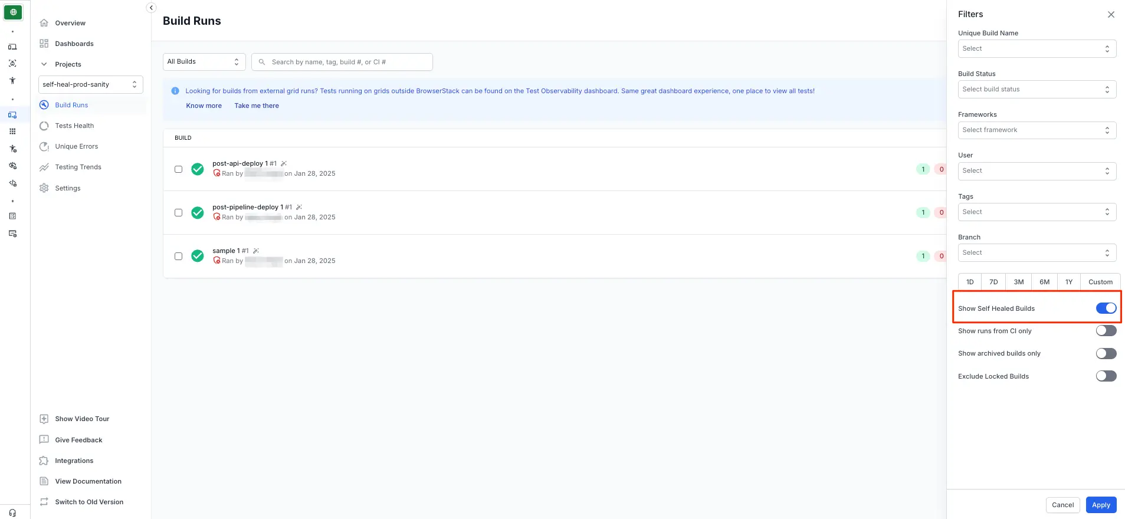Collapse the sidebar with the chevron button
Screen dimensions: 1125x519
point(151,8)
